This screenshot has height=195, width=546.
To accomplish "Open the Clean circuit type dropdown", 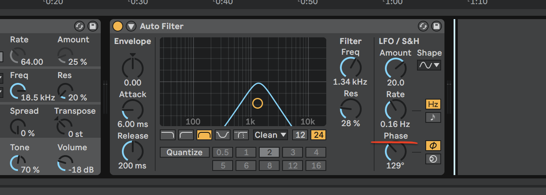I will 271,135.
